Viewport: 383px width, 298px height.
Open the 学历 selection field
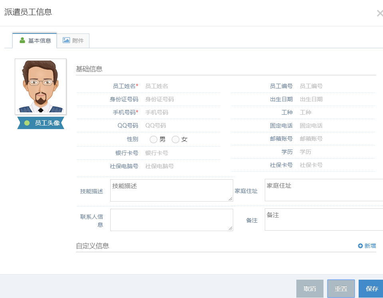click(336, 152)
